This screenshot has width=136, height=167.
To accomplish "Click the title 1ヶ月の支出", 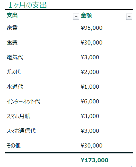I will pyautogui.click(x=28, y=5).
